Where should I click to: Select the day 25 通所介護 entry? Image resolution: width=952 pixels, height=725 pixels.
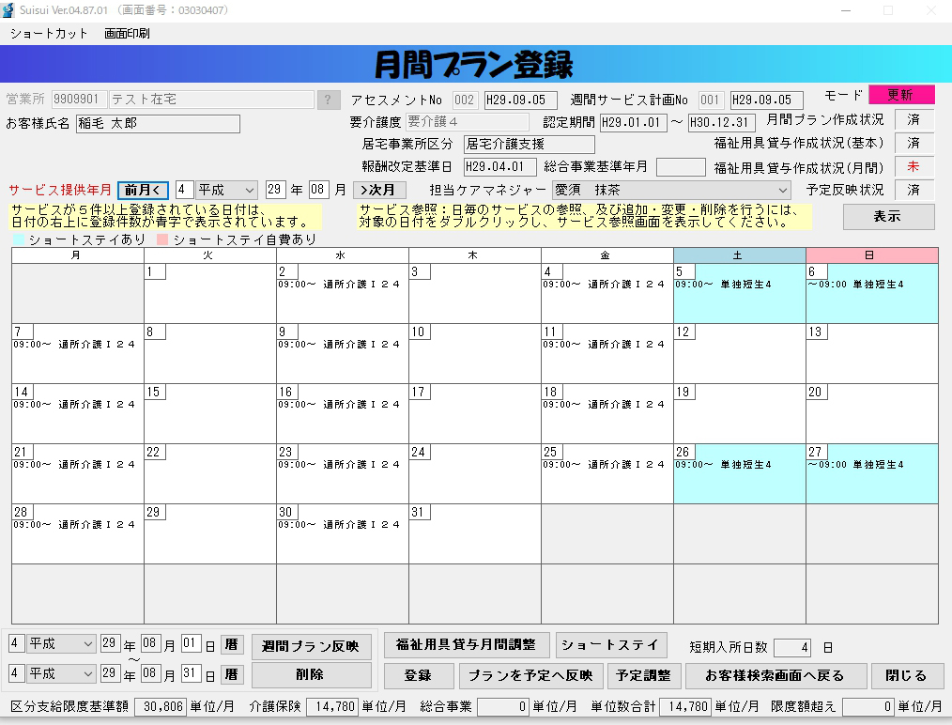click(604, 465)
